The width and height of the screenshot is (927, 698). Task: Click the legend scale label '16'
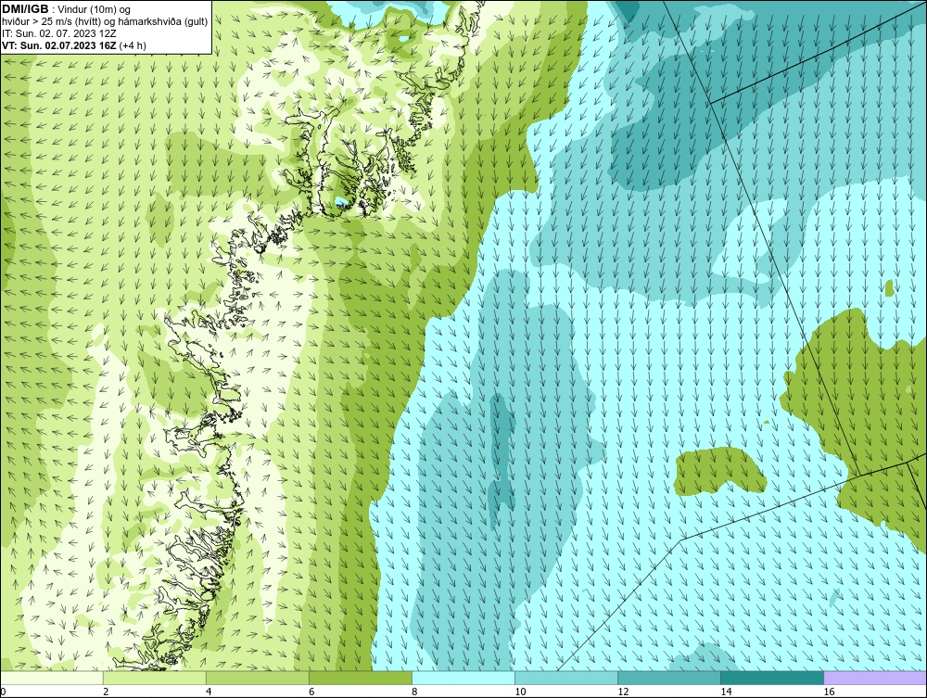tap(829, 692)
